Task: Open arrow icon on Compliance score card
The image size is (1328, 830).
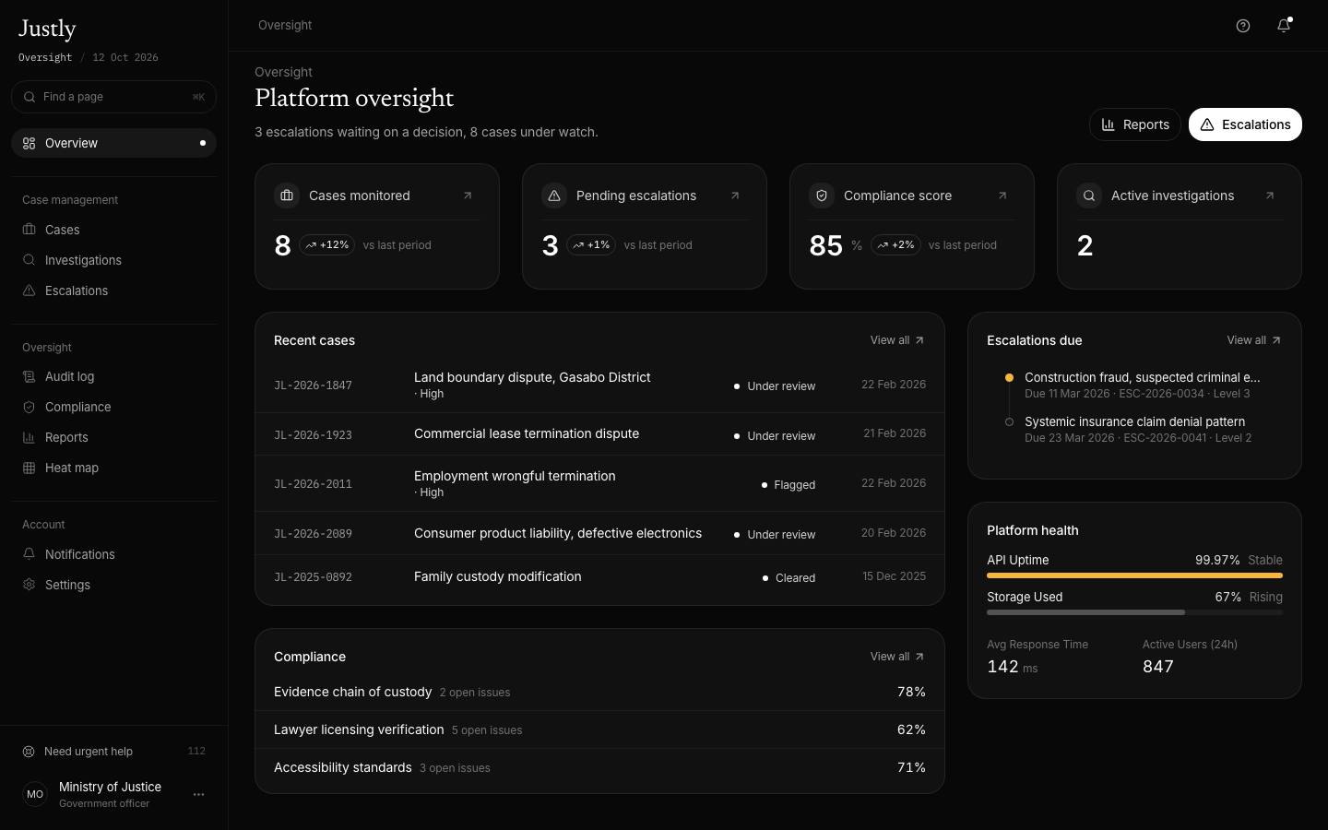Action: point(1002,196)
